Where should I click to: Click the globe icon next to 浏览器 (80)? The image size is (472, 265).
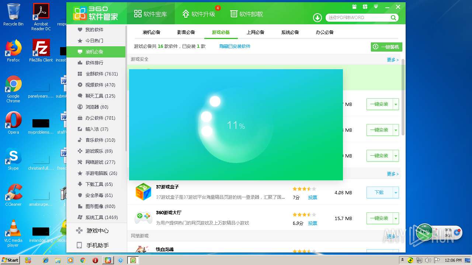click(x=80, y=107)
